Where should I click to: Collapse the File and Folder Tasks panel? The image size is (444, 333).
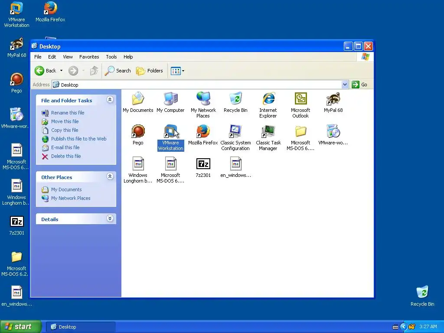click(110, 100)
